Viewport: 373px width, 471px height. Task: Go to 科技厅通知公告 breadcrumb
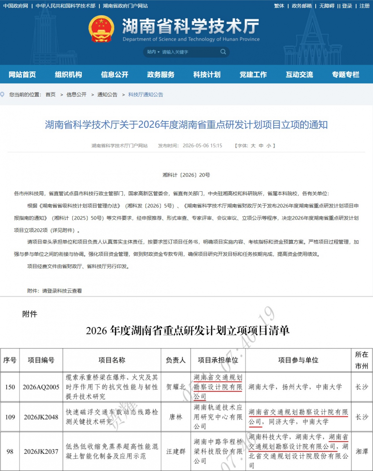pos(146,95)
